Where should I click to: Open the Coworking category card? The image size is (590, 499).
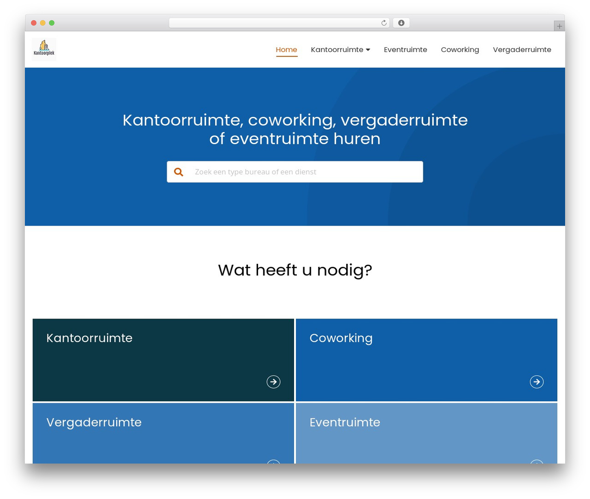(426, 360)
